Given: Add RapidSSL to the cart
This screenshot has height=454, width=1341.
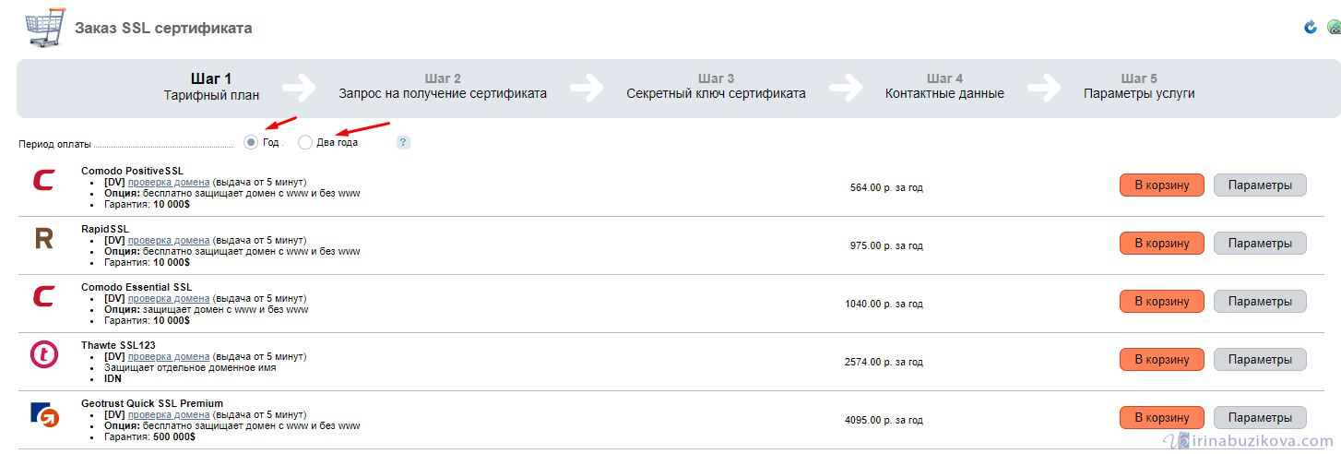Looking at the screenshot, I should [x=1161, y=244].
